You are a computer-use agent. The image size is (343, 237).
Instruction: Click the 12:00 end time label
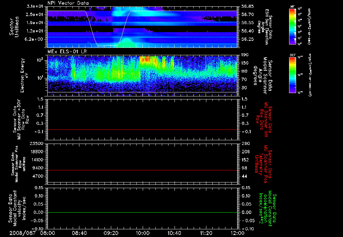click(237, 233)
